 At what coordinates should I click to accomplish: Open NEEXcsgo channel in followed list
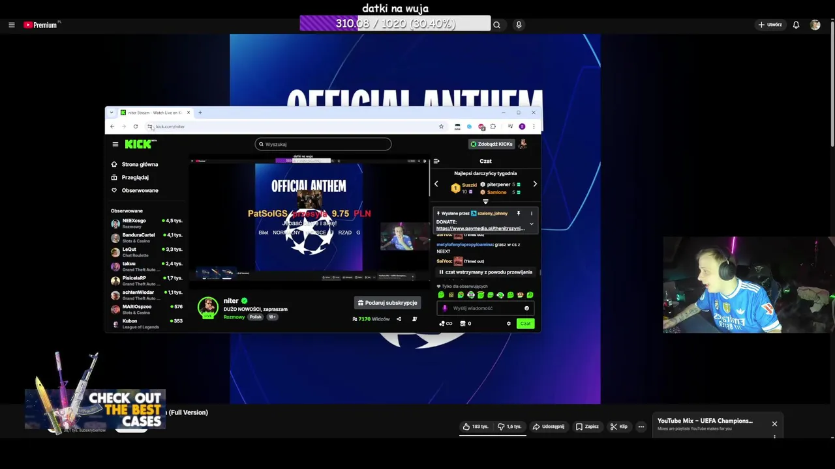147,223
